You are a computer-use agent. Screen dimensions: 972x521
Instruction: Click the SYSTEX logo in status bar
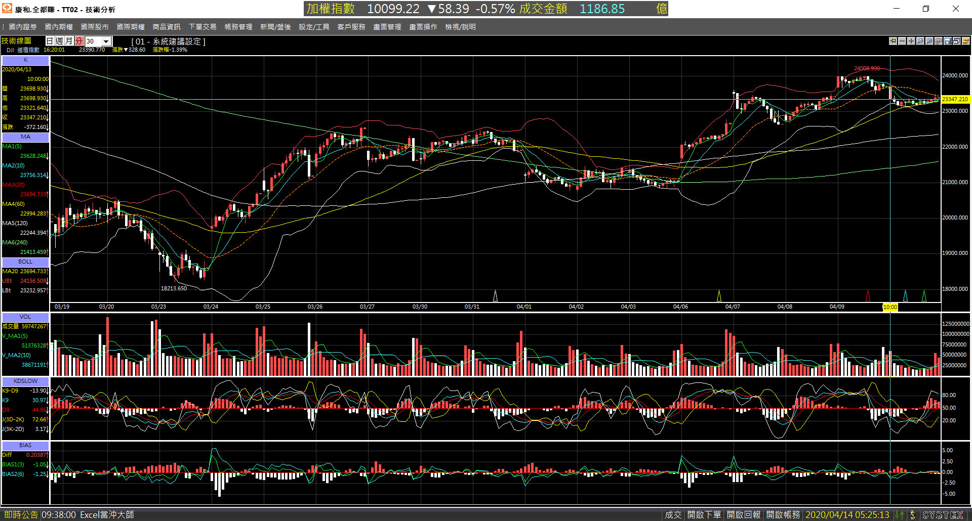[x=943, y=515]
